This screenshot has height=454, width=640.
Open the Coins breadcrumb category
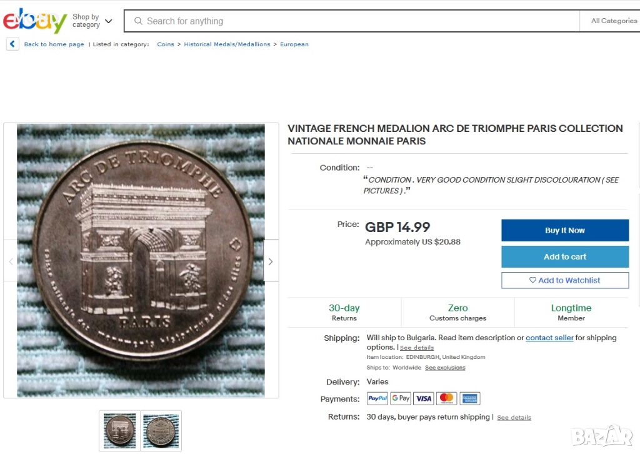[166, 44]
